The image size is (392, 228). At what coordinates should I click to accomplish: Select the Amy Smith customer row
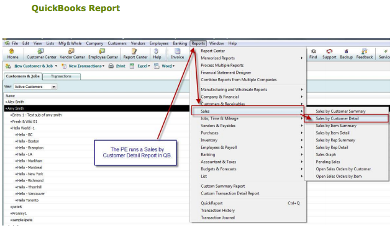click(x=97, y=108)
